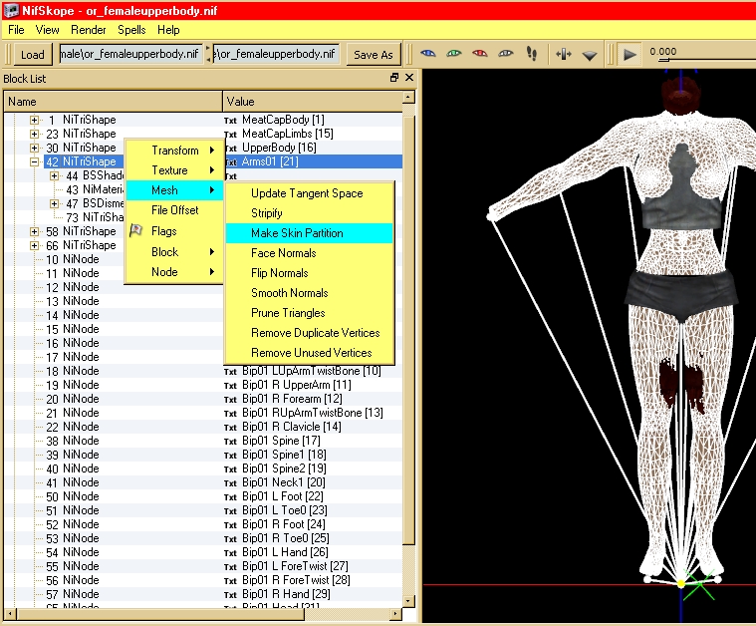Viewport: 756px width, 626px height.
Task: Expand block 44 BSShader child
Action: coord(55,175)
